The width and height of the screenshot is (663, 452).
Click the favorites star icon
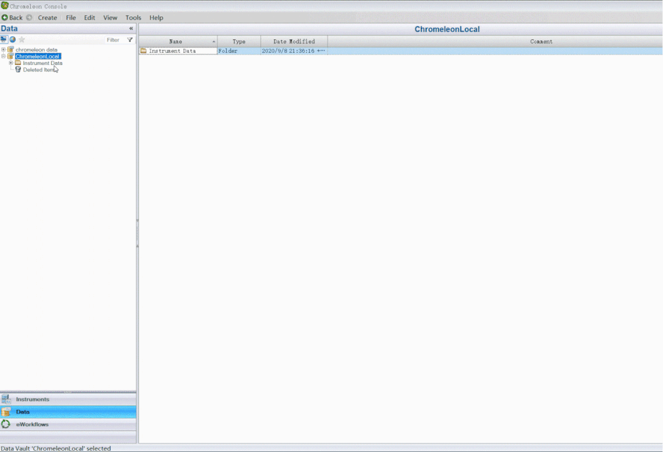pos(22,40)
